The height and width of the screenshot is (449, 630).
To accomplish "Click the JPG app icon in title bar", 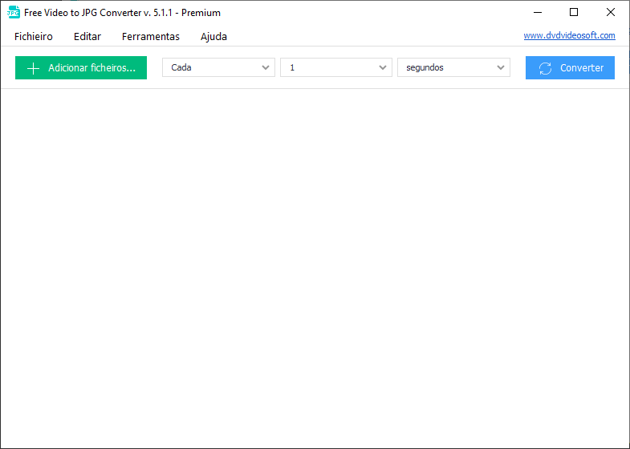I will [14, 13].
